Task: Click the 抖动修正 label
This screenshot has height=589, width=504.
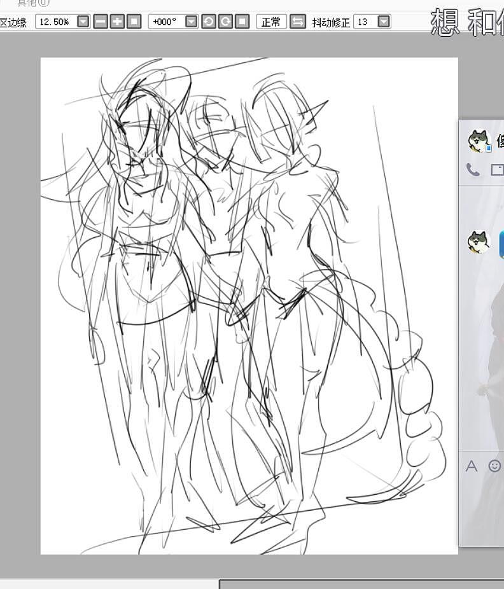Action: [331, 22]
